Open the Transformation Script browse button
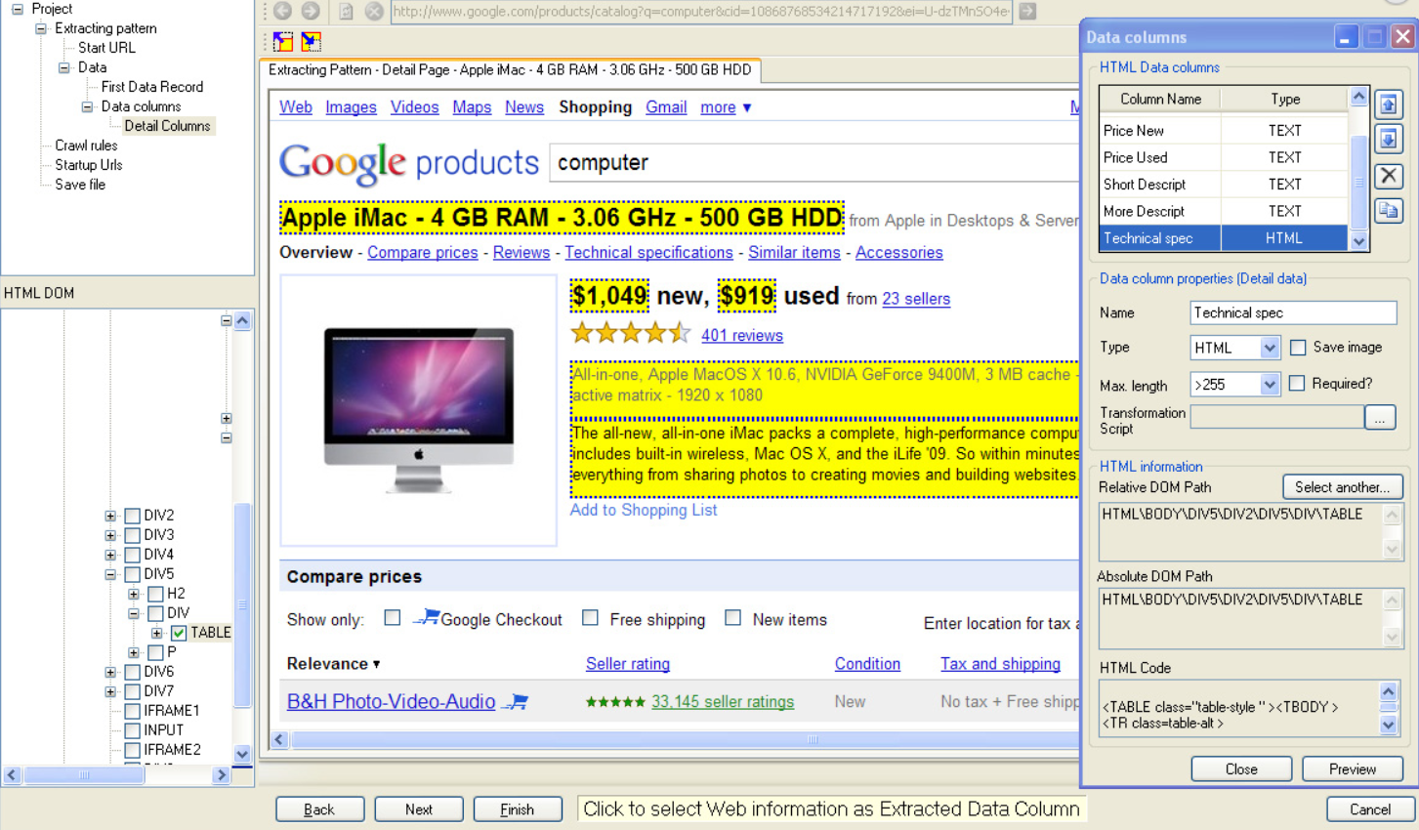The width and height of the screenshot is (1419, 830). tap(1380, 418)
